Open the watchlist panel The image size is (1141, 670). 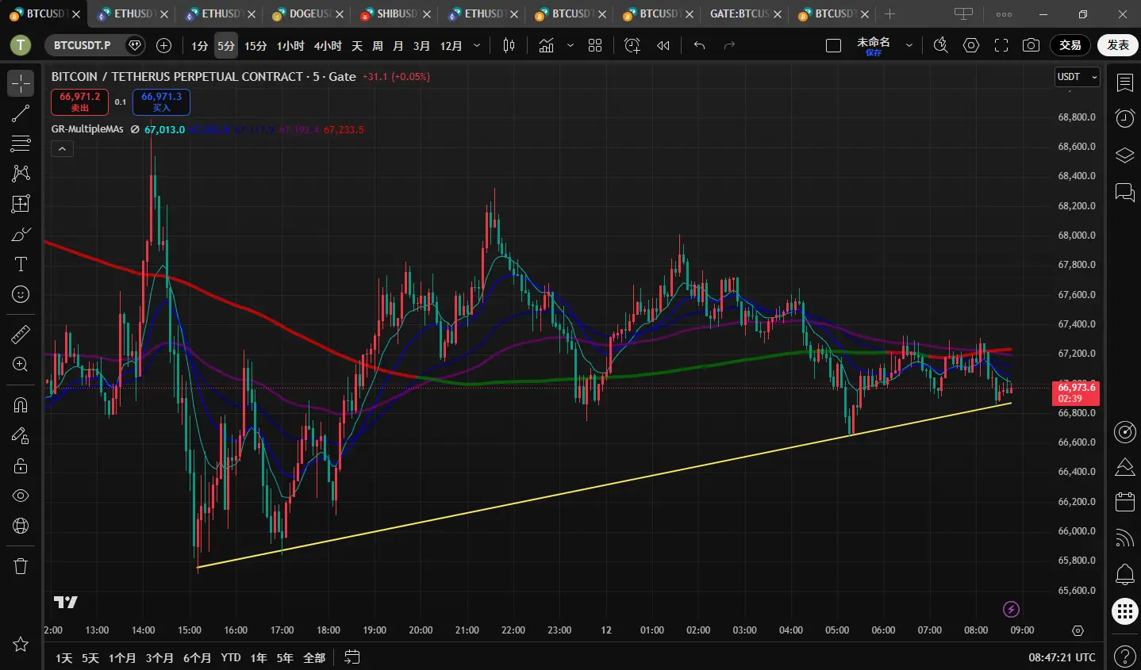coord(1124,82)
